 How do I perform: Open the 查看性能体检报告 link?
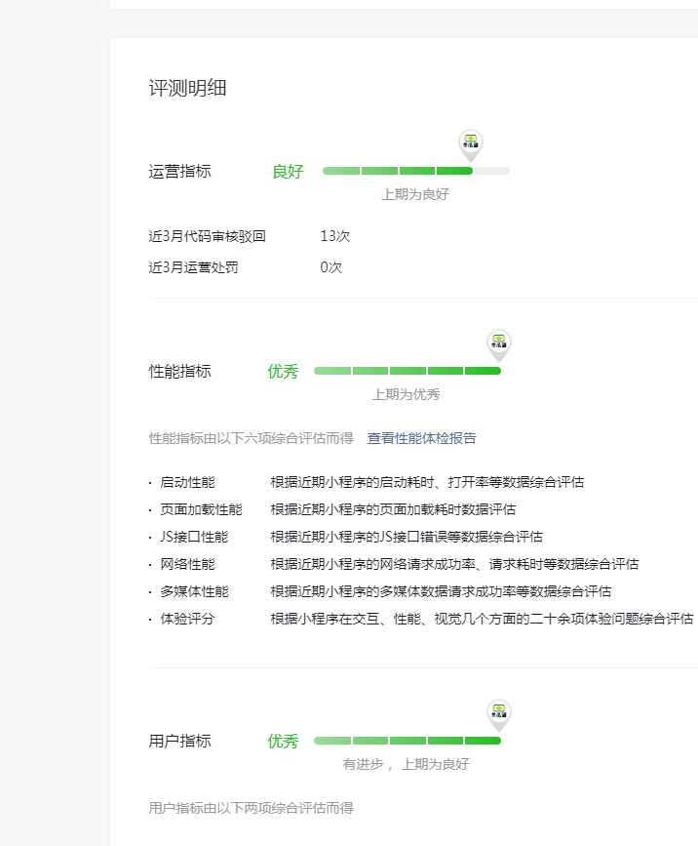click(x=421, y=438)
